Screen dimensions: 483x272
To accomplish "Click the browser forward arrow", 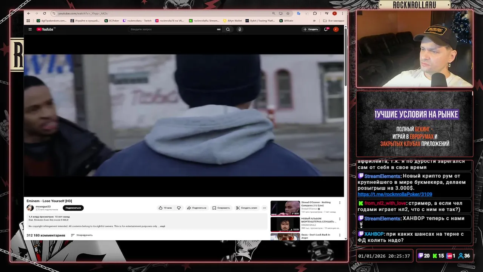I will 37,13.
